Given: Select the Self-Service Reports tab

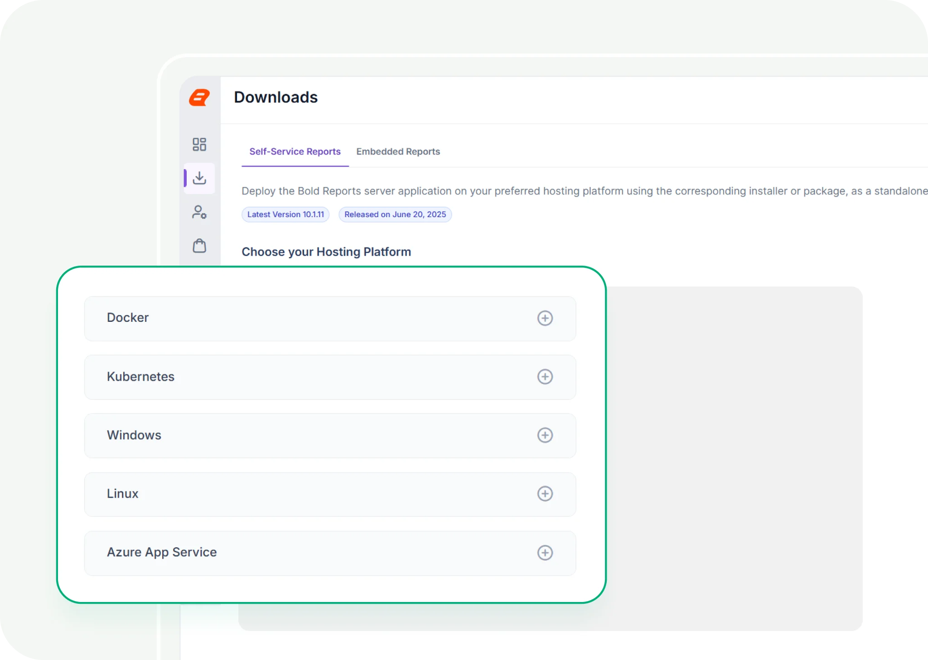Looking at the screenshot, I should click(x=295, y=151).
